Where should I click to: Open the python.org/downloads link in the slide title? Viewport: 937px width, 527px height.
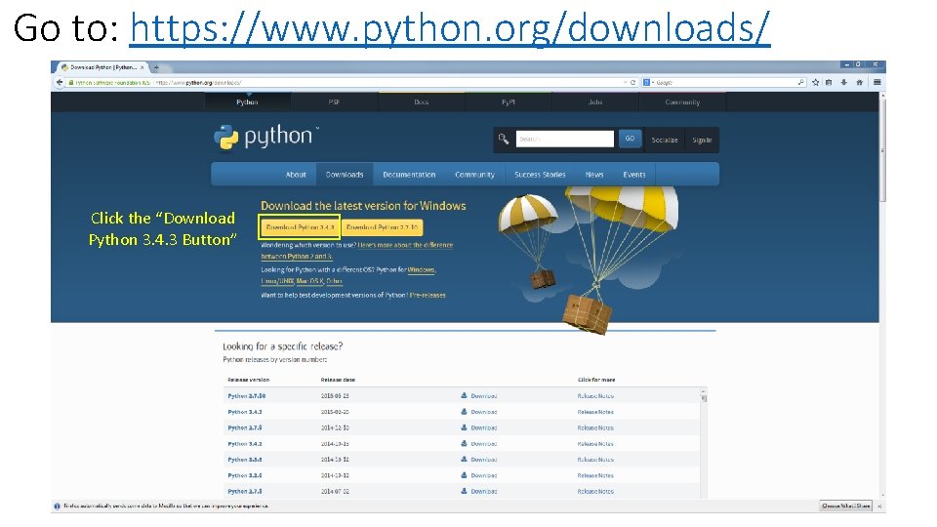[x=450, y=28]
